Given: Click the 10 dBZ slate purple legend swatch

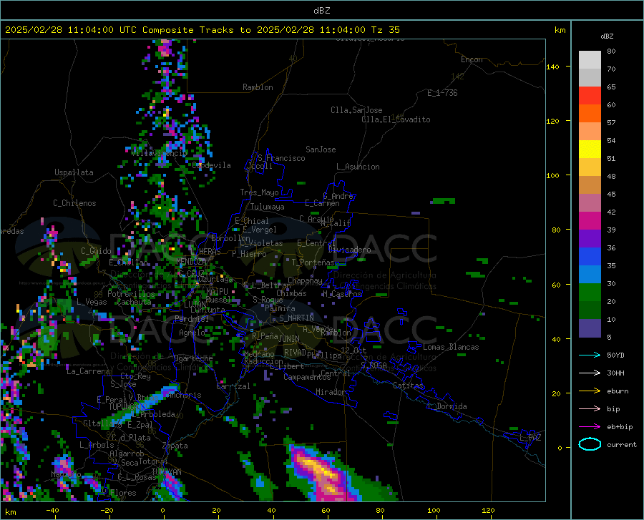Looking at the screenshot, I should click(590, 328).
